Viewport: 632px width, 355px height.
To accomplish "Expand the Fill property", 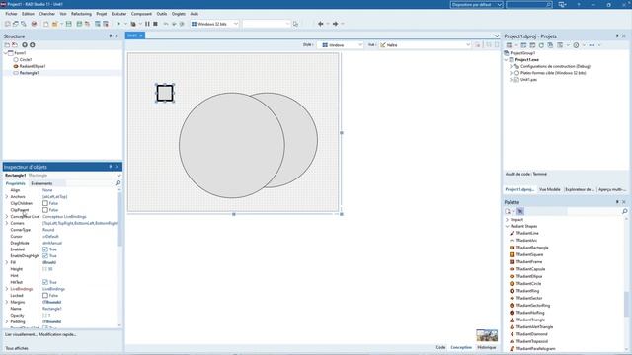I will coord(7,262).
